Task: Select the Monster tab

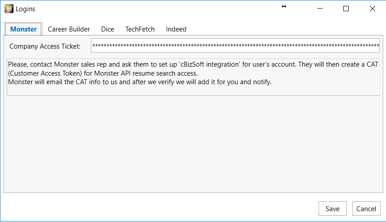Action: (x=23, y=29)
